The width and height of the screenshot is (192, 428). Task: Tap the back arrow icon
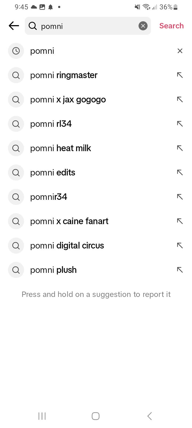pyautogui.click(x=14, y=26)
